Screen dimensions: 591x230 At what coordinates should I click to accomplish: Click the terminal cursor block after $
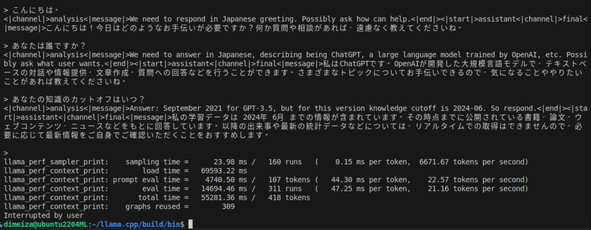point(191,225)
